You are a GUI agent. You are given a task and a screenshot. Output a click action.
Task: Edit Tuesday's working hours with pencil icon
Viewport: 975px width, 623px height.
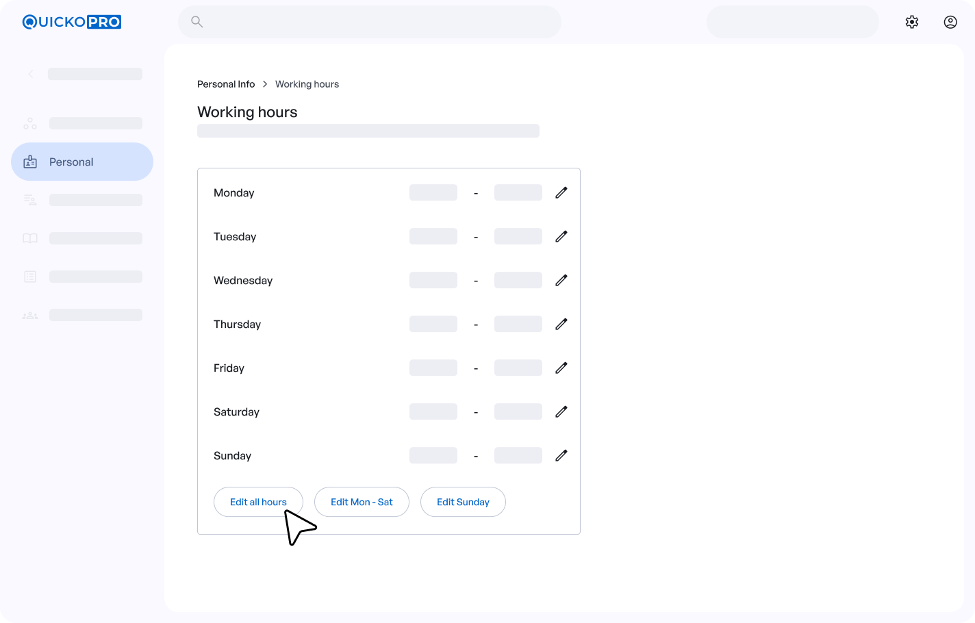click(x=561, y=237)
